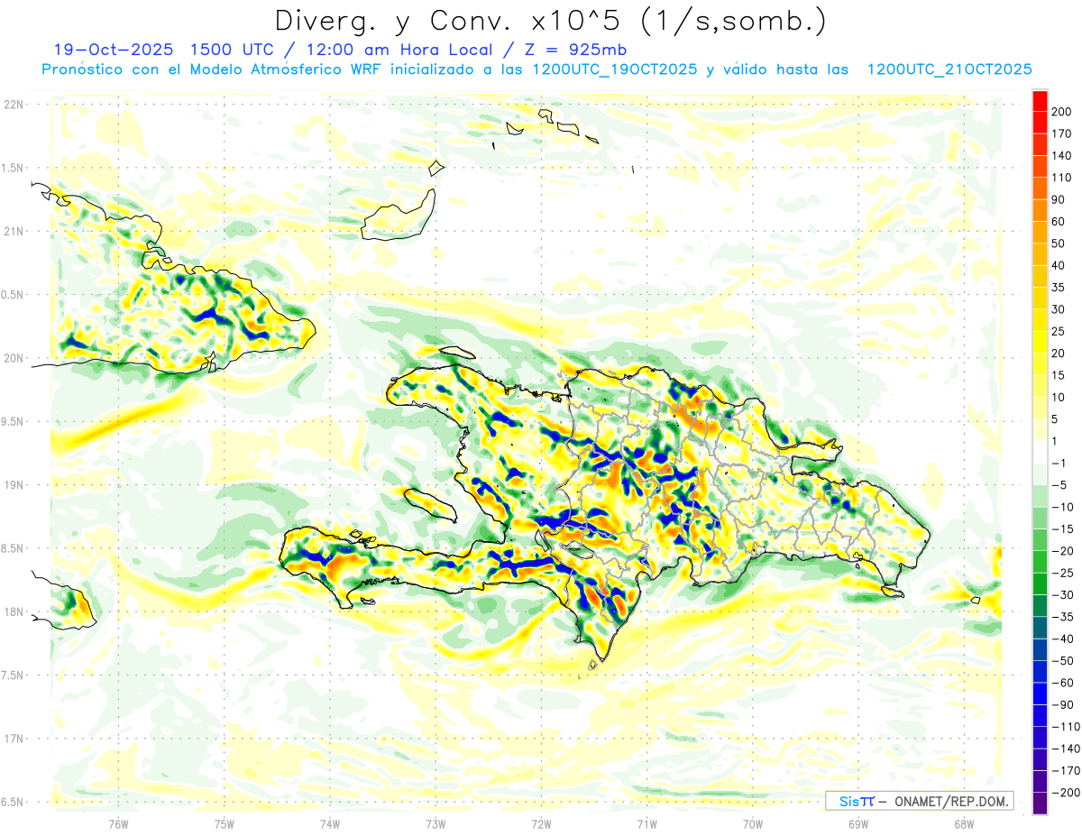The width and height of the screenshot is (1082, 836).
Task: Click the 'ONAMET/REP.DOM.' credit label
Action: pyautogui.click(x=950, y=801)
